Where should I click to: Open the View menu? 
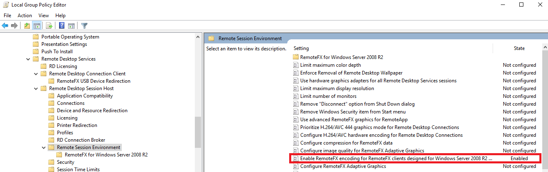coord(43,16)
